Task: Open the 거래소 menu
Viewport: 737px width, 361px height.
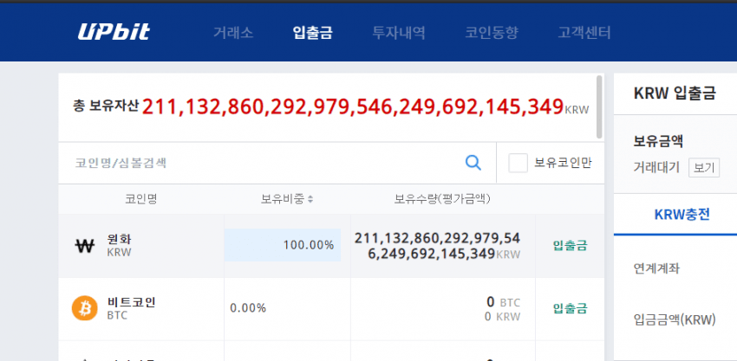Action: 233,33
